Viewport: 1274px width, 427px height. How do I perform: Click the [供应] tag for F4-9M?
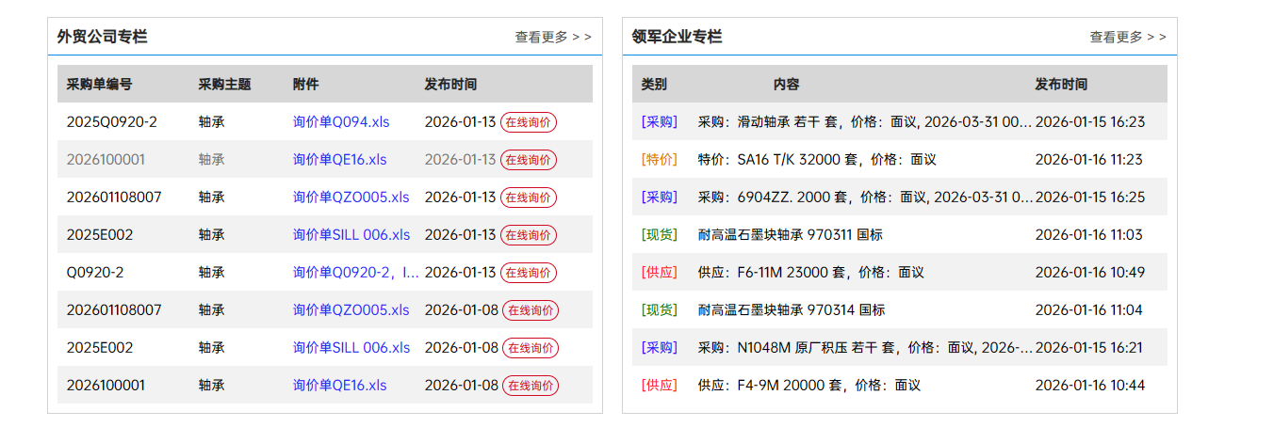tap(659, 386)
